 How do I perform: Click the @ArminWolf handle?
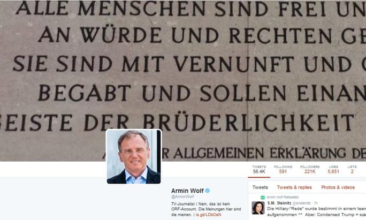click(x=182, y=196)
